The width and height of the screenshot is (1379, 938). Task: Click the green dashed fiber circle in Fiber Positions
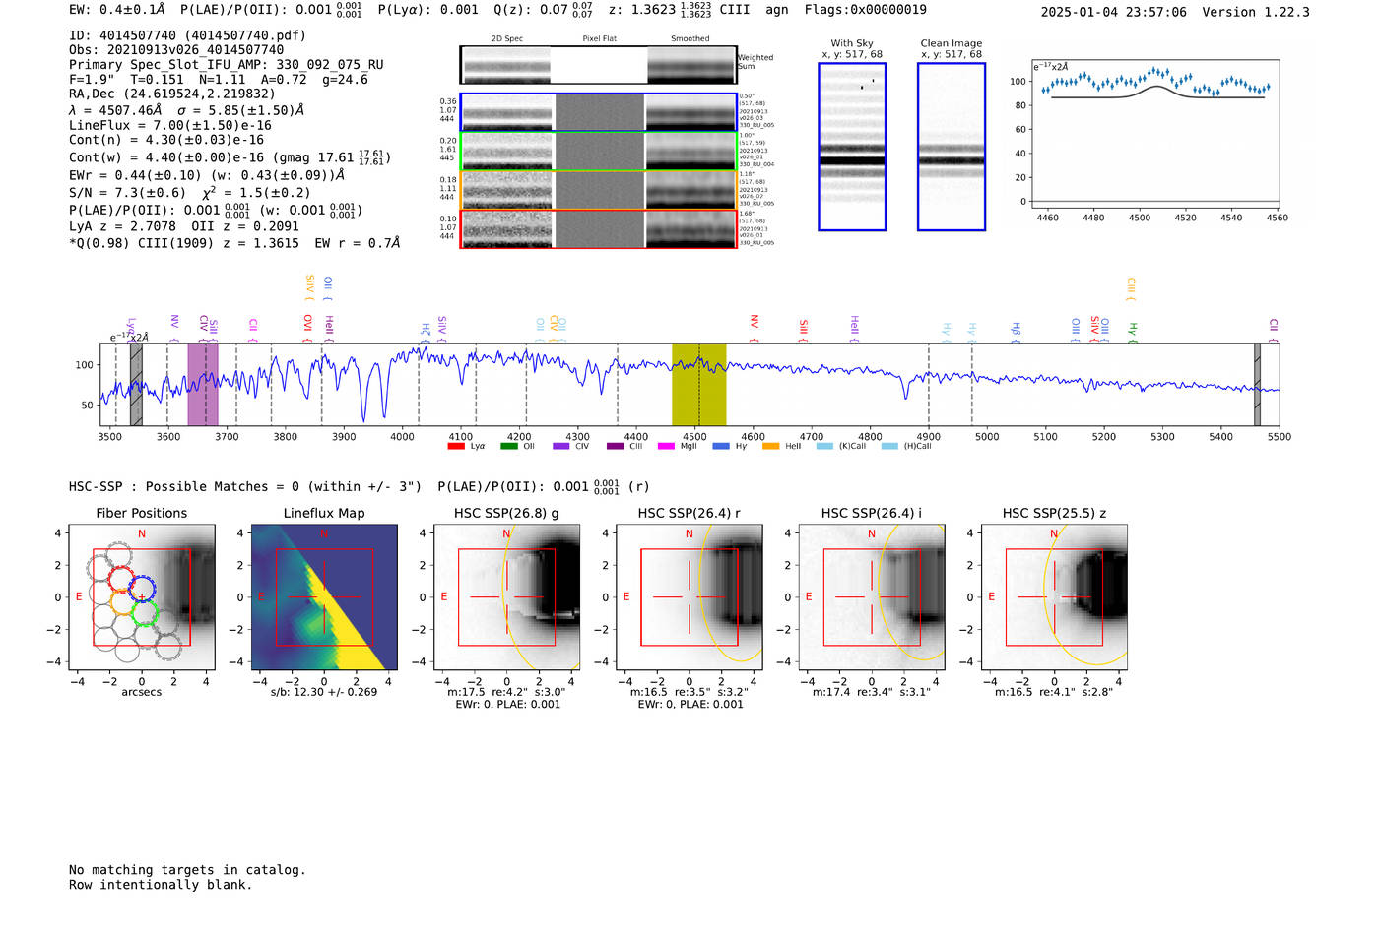coord(145,613)
